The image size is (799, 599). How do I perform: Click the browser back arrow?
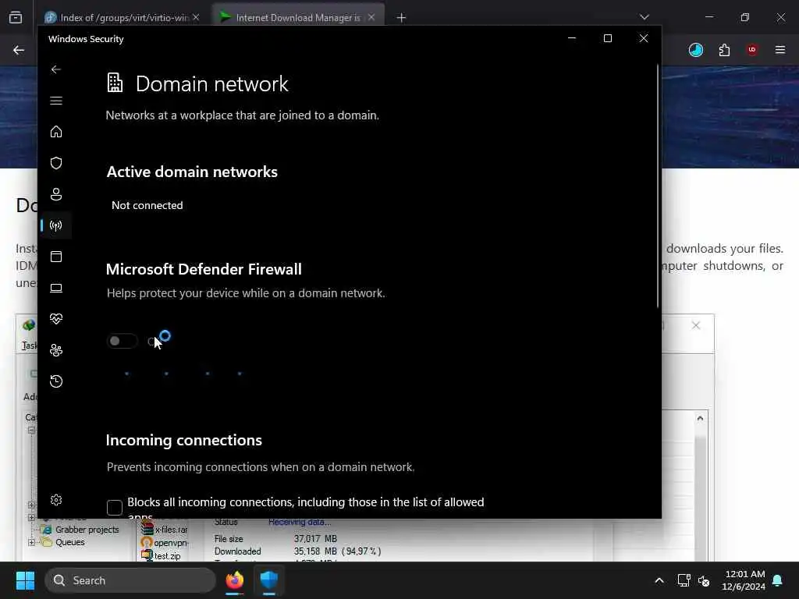click(19, 50)
